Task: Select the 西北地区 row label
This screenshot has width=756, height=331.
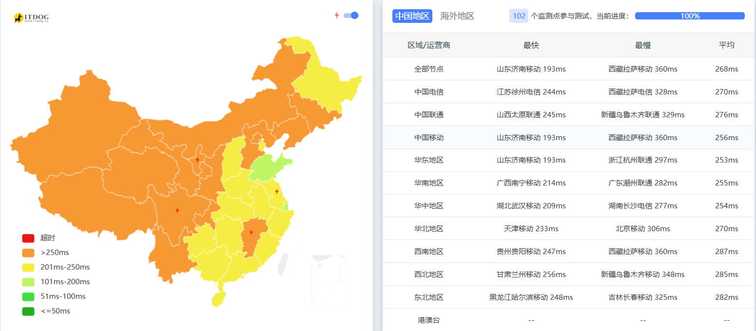Action: pyautogui.click(x=429, y=275)
